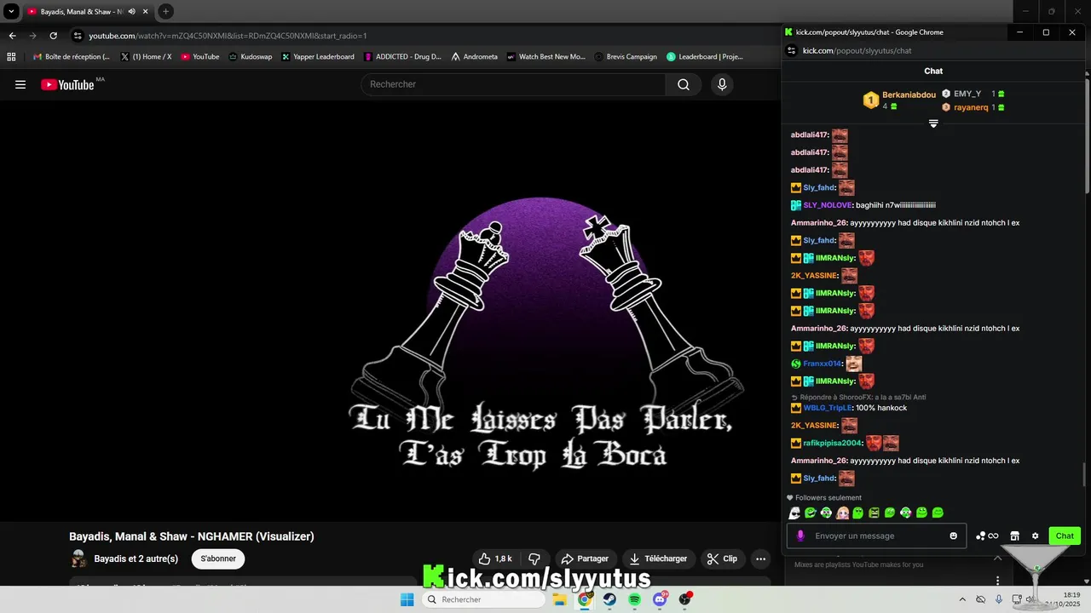Screen dimensions: 1091x613
Task: Click the purple microphone icon in message box
Action: click(799, 536)
